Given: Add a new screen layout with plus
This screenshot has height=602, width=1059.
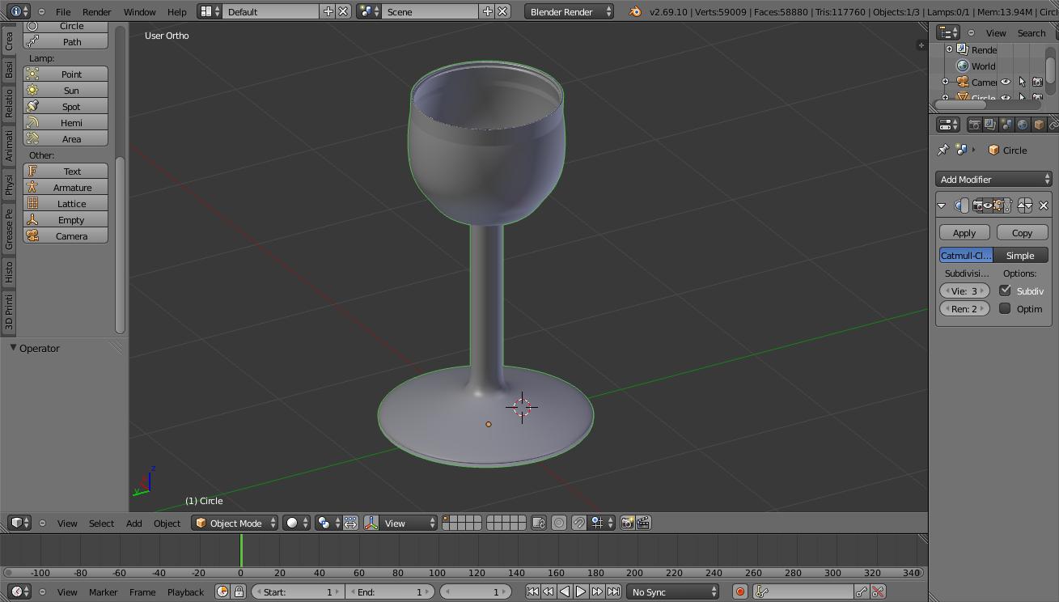Looking at the screenshot, I should (328, 12).
